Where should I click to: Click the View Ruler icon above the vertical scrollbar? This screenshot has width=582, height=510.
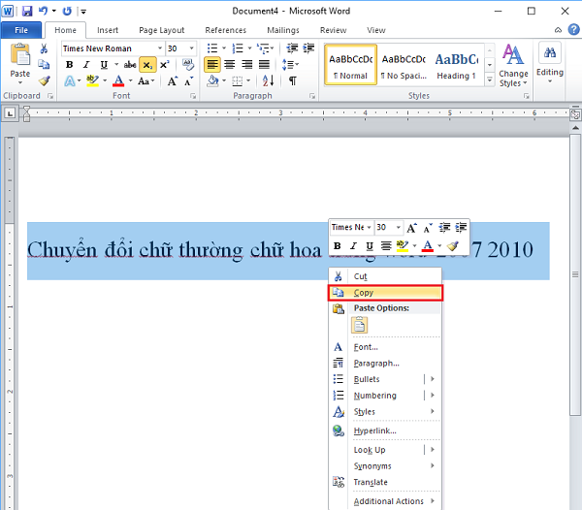coord(575,114)
